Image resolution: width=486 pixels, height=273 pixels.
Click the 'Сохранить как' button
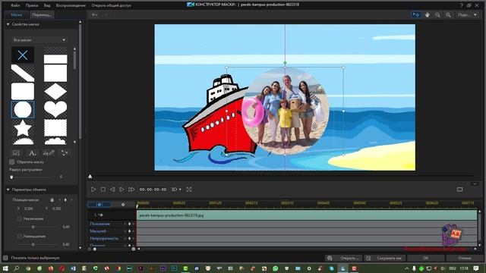coord(385,258)
